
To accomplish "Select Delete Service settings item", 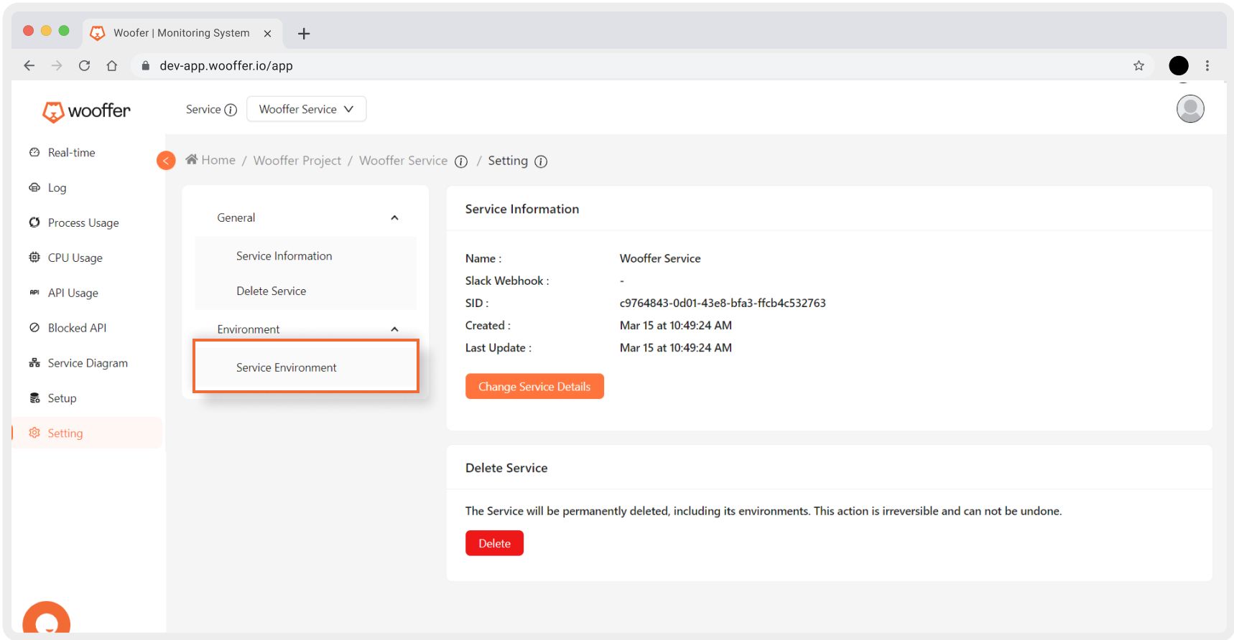I will [x=272, y=291].
